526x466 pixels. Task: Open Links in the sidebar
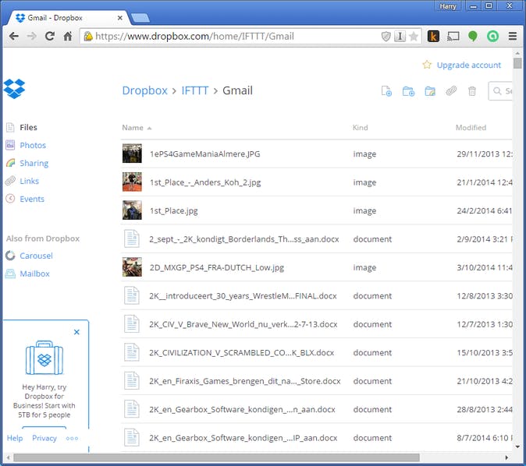(x=29, y=181)
